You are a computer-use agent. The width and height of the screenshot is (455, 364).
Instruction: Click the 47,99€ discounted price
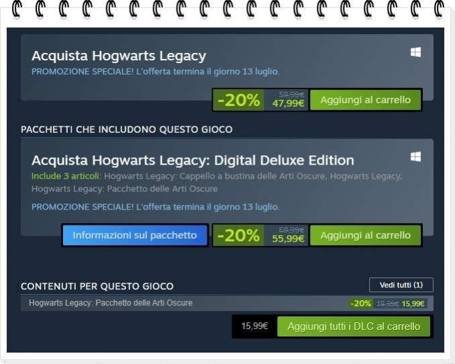coord(288,103)
